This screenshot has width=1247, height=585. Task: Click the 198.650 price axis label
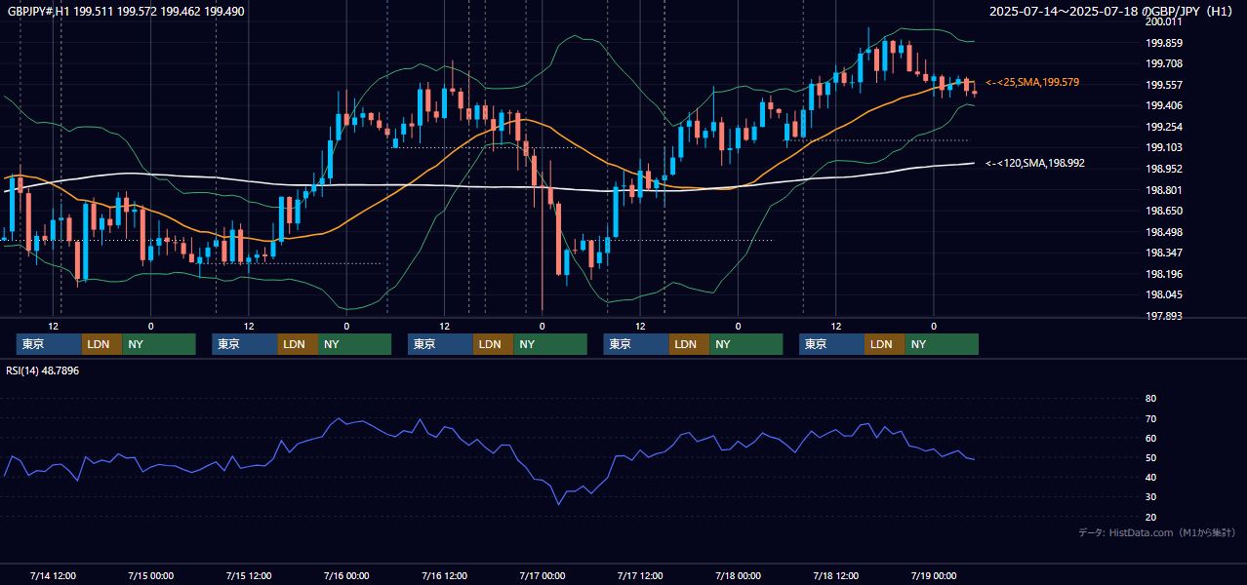[1164, 211]
